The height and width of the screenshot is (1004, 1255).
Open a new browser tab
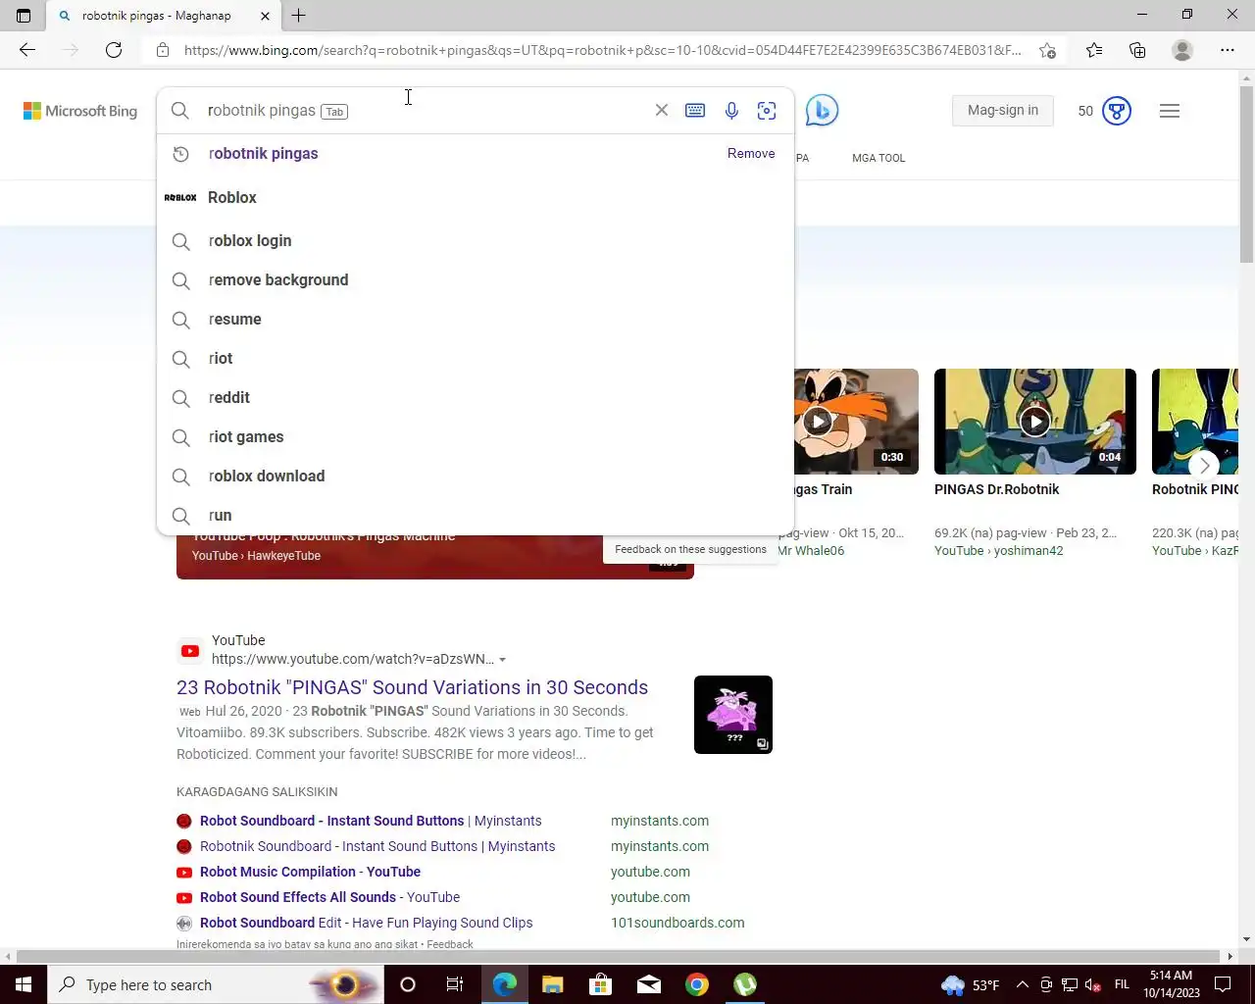[299, 16]
